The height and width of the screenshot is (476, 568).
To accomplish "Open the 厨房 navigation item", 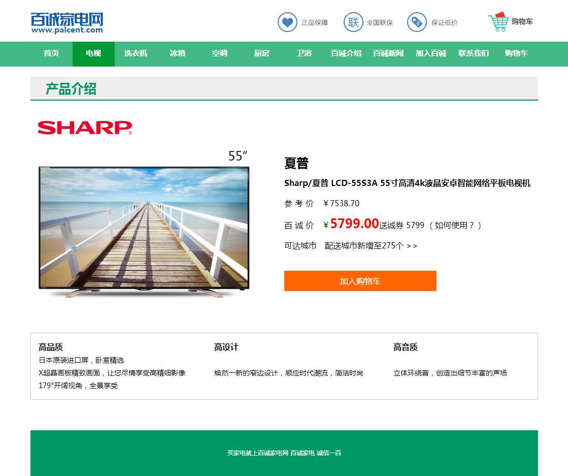I will pos(261,54).
